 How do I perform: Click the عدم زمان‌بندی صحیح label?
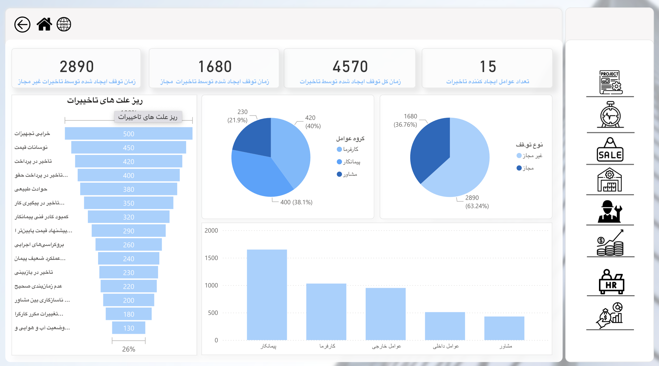coord(38,286)
